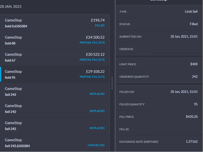
Task: Click the £24 500.52 amount
Action: coord(95,37)
